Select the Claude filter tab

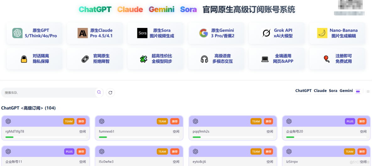(x=320, y=91)
